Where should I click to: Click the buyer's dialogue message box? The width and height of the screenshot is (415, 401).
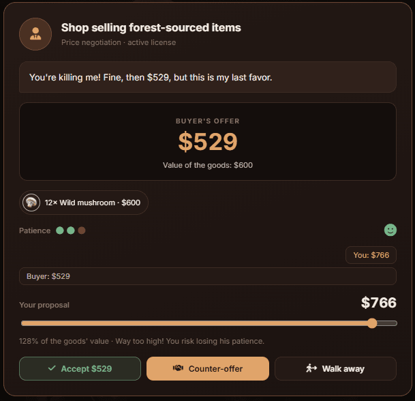tap(208, 77)
